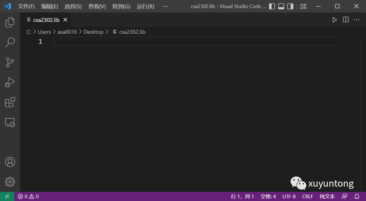Open the 文件(F) menu
Image resolution: width=366 pixels, height=201 pixels.
(26, 6)
